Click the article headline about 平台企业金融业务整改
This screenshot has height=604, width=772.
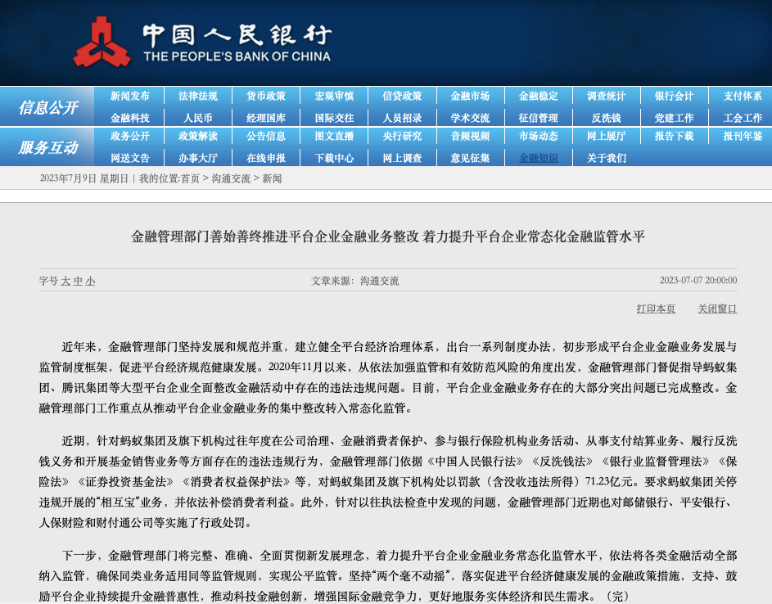[x=387, y=237]
